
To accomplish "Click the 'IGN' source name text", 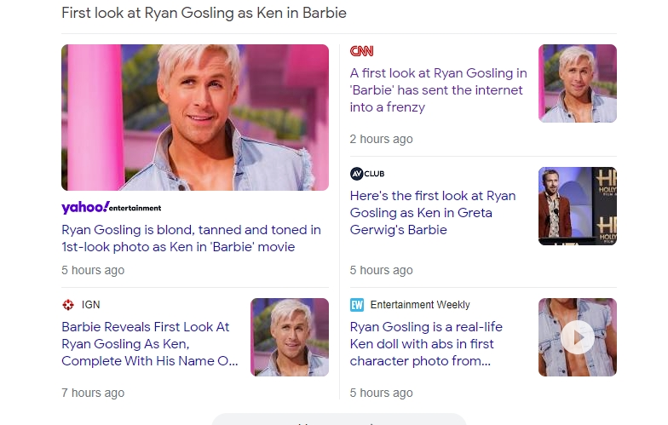I will click(91, 305).
